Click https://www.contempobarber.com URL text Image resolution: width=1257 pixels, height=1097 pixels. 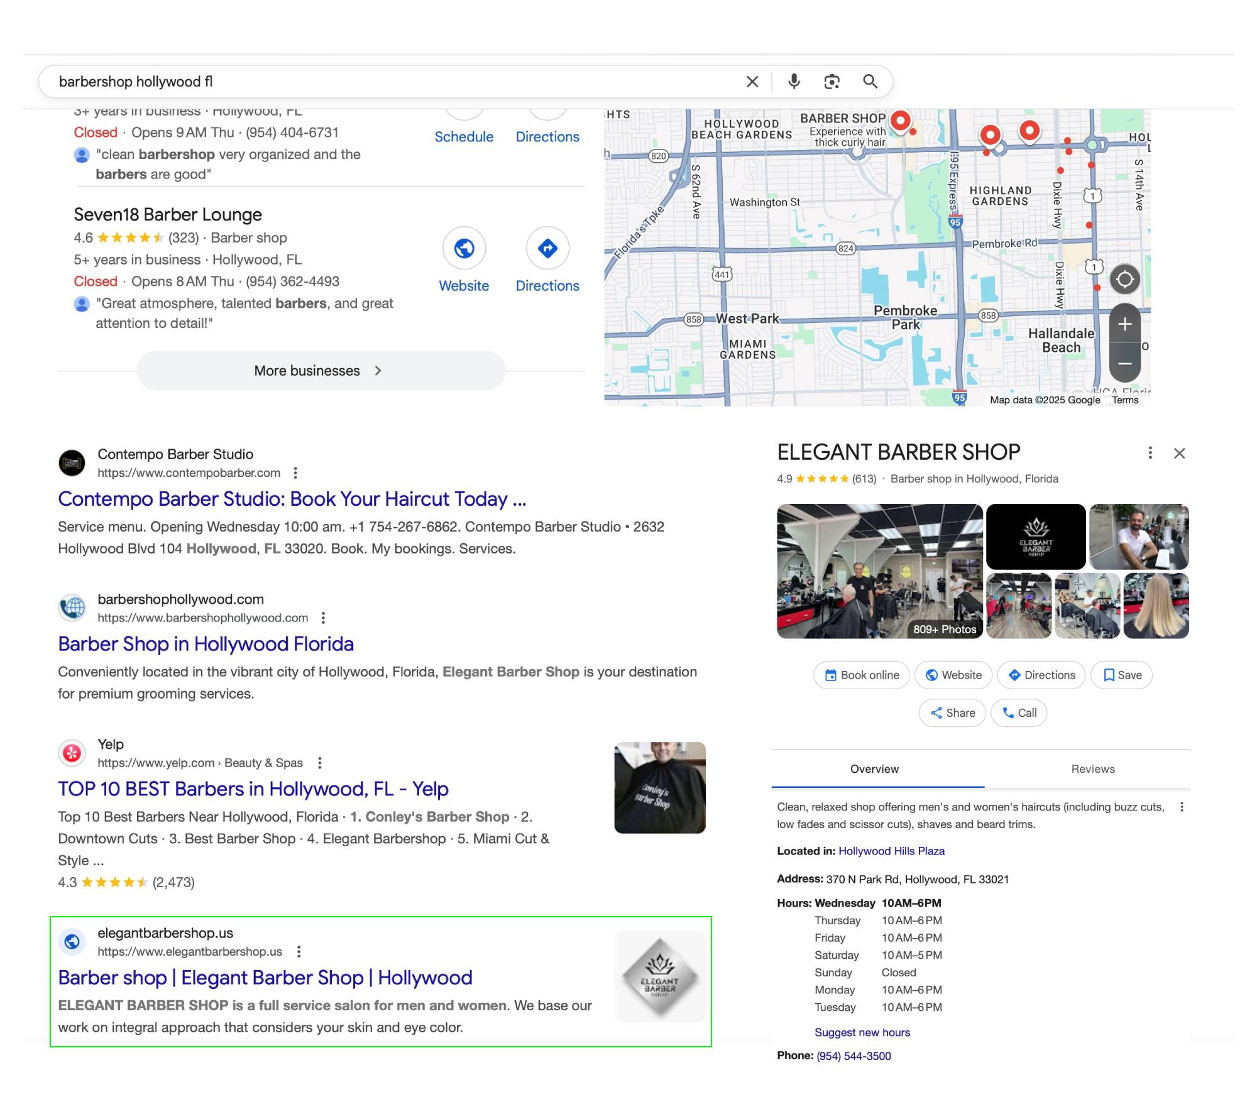pyautogui.click(x=189, y=472)
